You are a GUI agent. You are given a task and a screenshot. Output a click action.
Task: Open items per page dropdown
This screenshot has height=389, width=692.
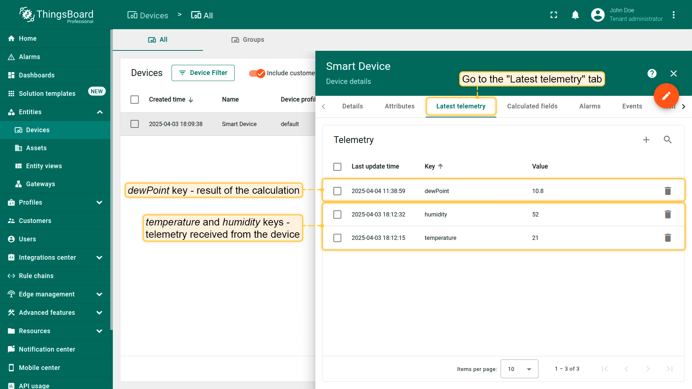519,369
